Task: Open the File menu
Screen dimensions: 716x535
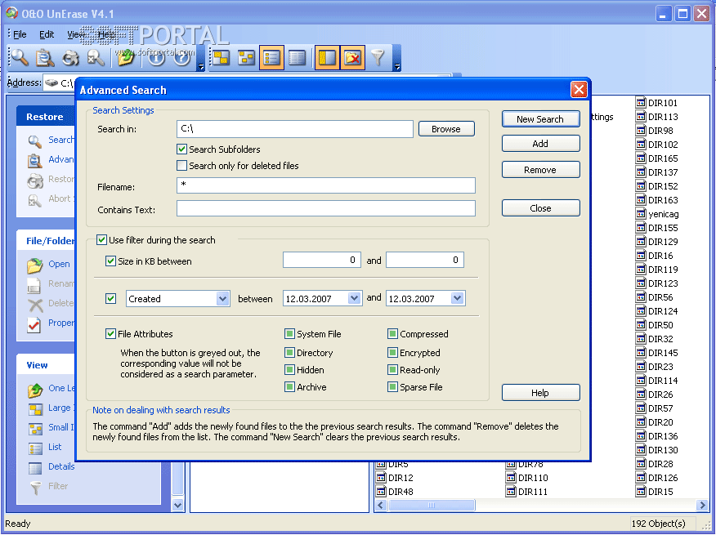Action: click(20, 34)
